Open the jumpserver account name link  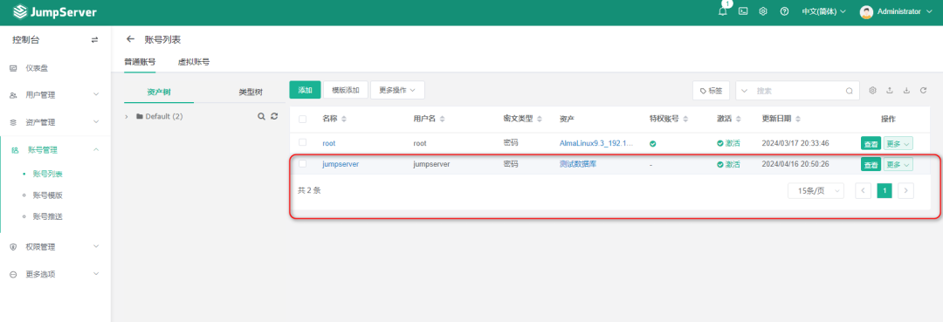point(341,164)
